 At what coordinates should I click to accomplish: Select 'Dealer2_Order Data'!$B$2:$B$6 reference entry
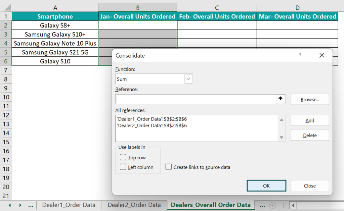pos(152,125)
